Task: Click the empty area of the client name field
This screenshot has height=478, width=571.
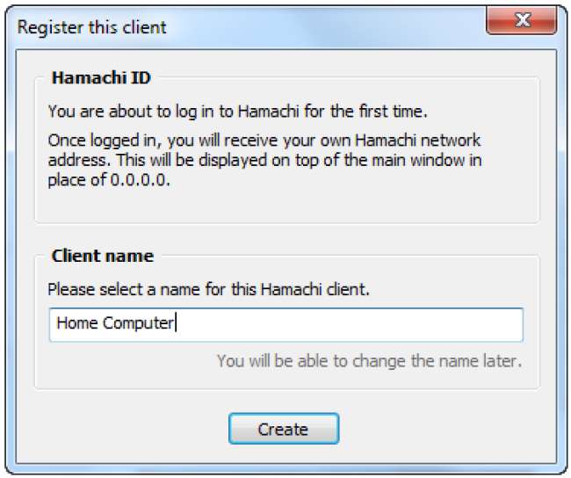Action: 351,323
